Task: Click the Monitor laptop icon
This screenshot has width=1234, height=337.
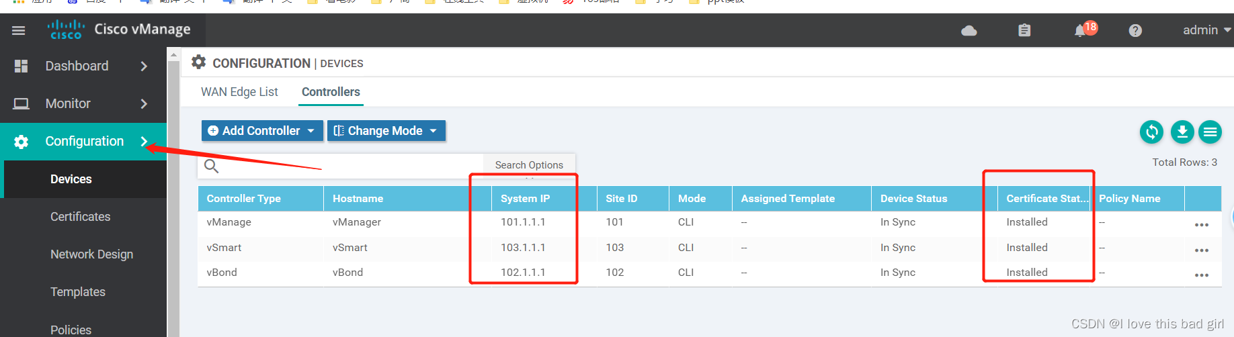Action: [x=22, y=103]
